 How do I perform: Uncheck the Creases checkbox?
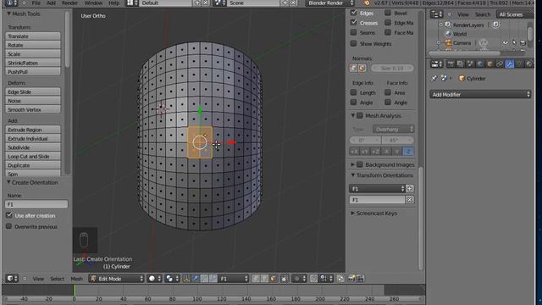coord(353,23)
